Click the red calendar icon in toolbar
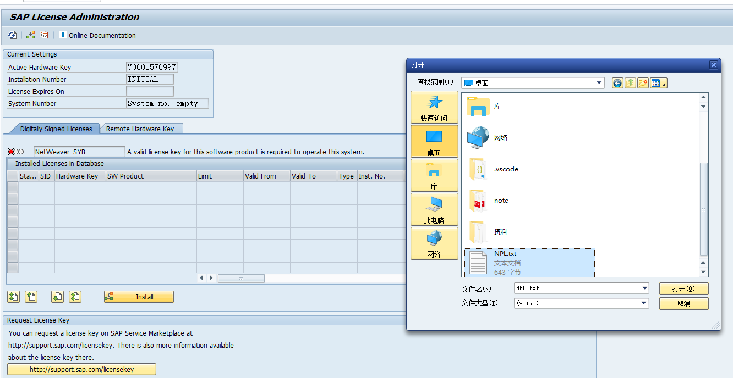 tap(44, 35)
